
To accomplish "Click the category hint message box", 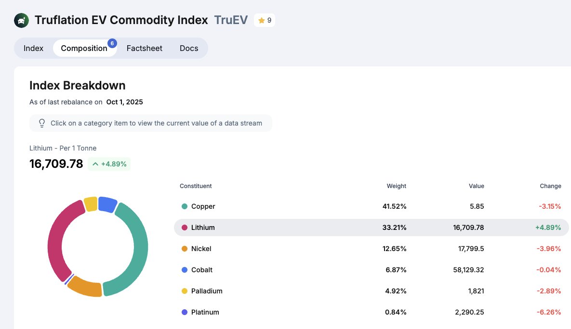I will 151,123.
